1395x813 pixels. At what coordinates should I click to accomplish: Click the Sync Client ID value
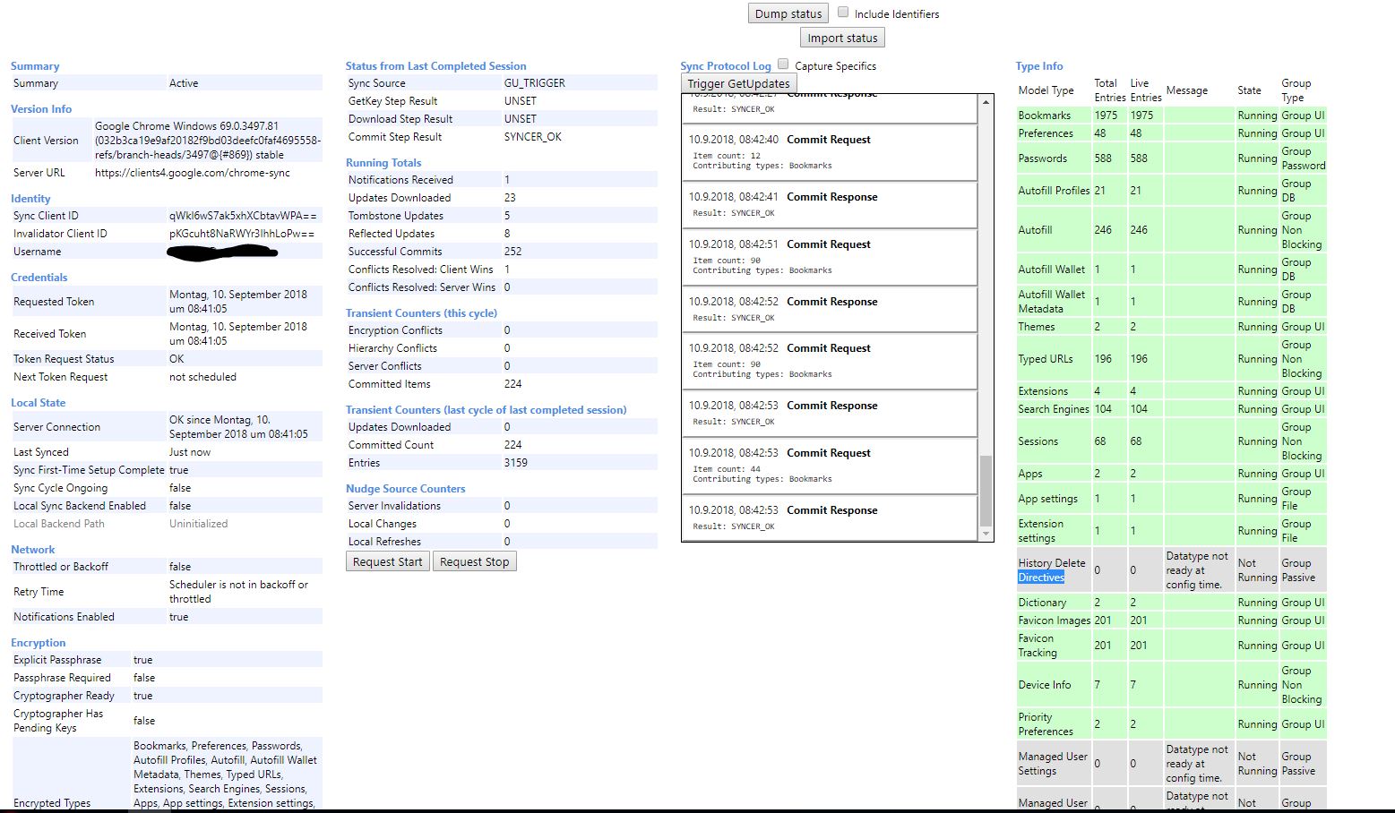coord(243,216)
